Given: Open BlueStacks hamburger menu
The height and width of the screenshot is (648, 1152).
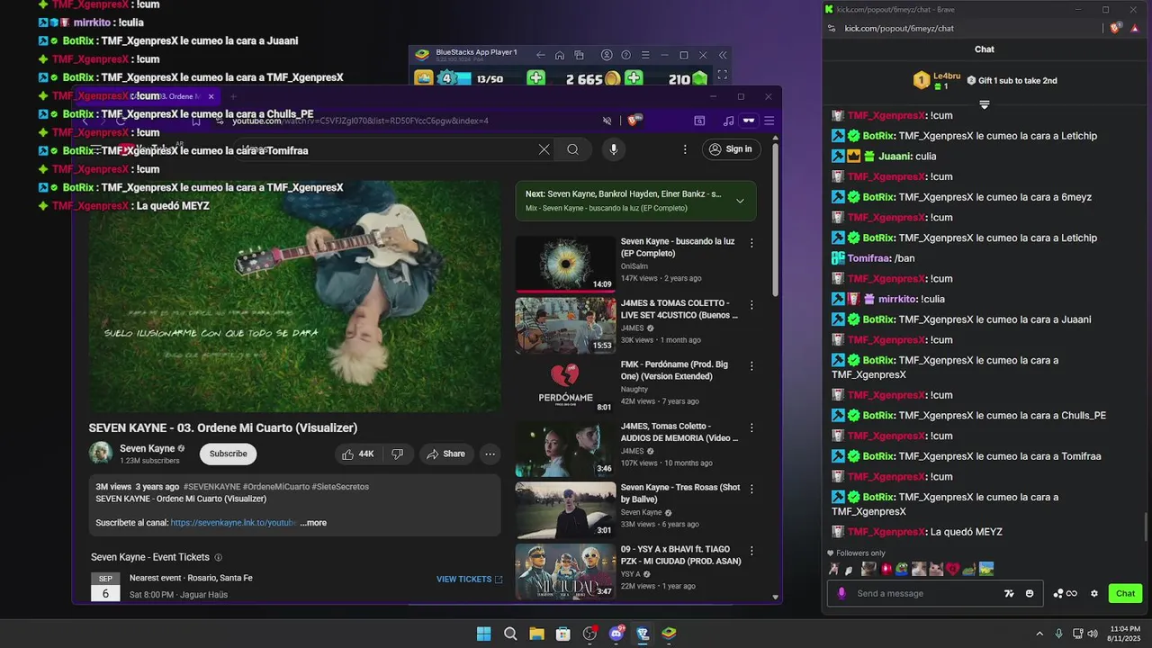Looking at the screenshot, I should click(x=645, y=55).
